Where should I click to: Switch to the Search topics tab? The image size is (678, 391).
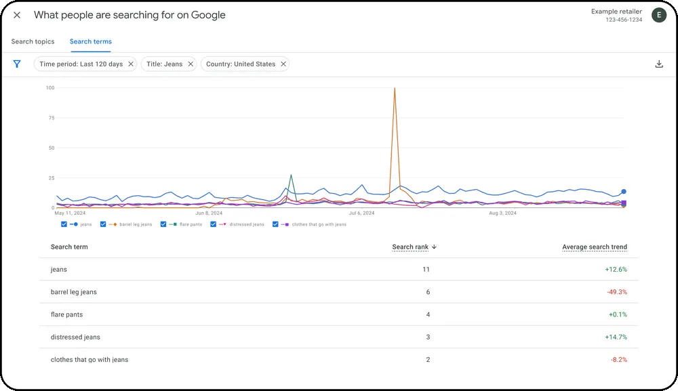coord(32,41)
